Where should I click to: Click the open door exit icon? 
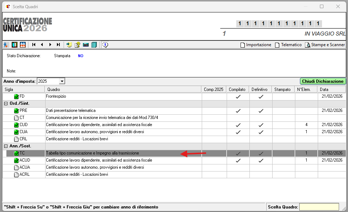coord(15,45)
